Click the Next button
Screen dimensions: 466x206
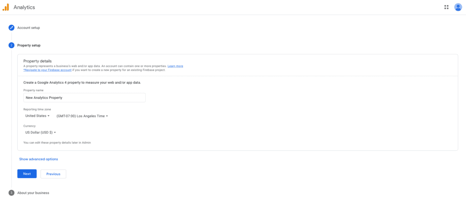coord(27,174)
